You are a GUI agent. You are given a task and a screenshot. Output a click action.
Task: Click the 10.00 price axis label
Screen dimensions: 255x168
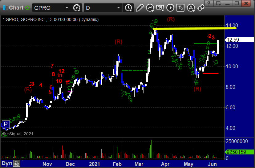click(x=232, y=66)
